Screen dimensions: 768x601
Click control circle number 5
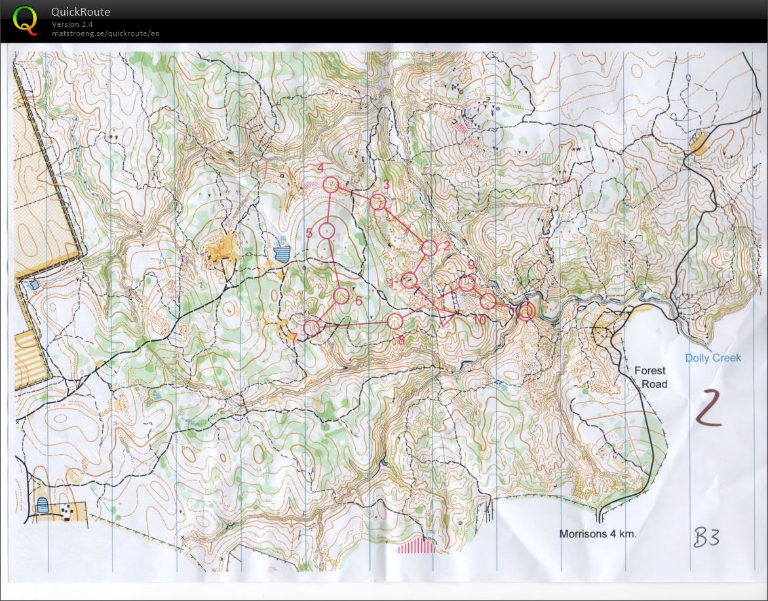tap(327, 230)
